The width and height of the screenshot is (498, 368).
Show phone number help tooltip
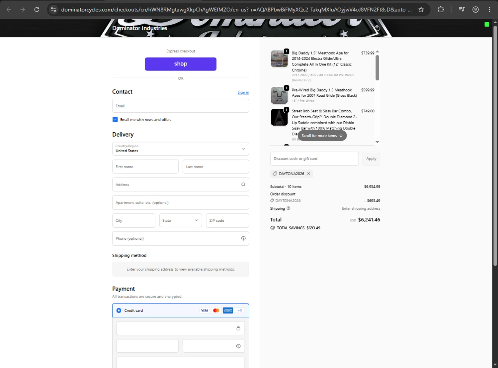point(243,238)
